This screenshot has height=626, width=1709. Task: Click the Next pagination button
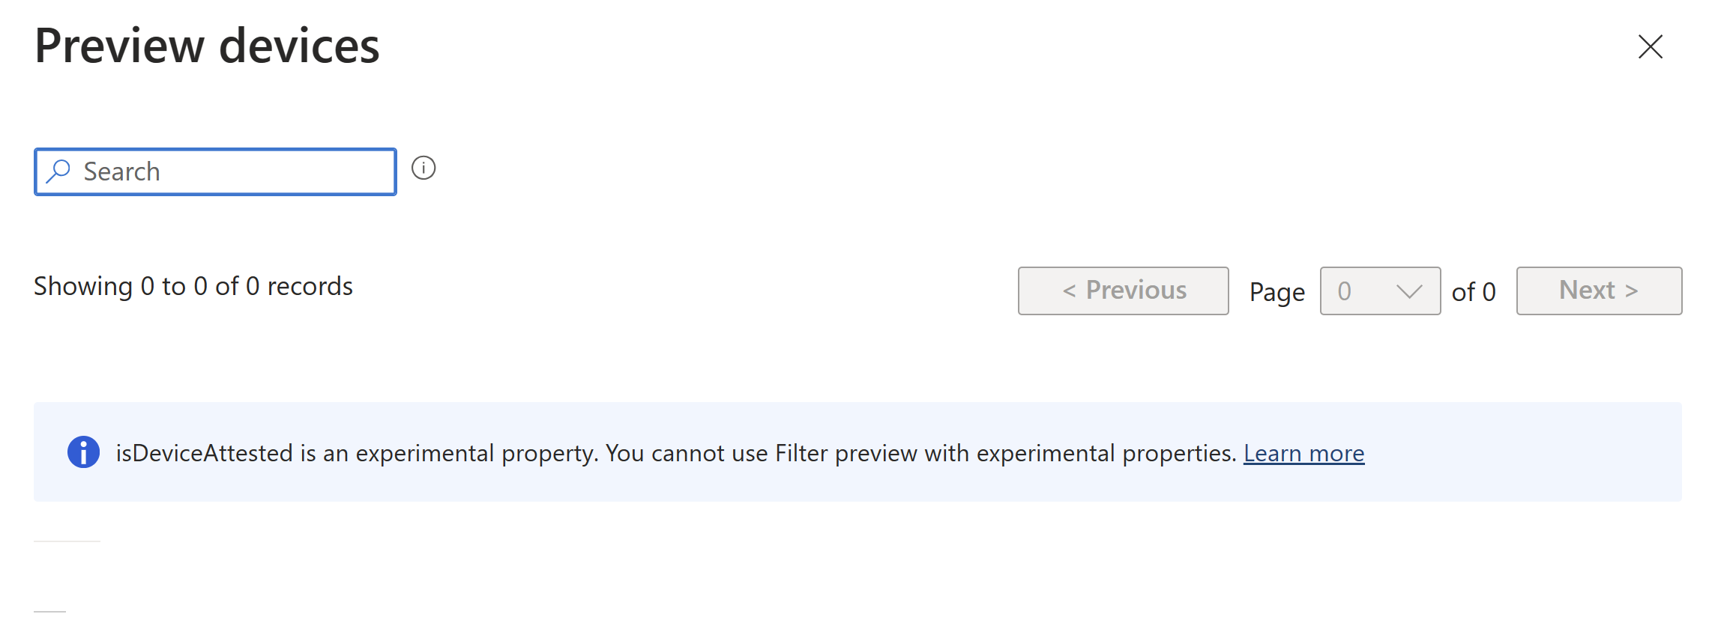tap(1599, 291)
